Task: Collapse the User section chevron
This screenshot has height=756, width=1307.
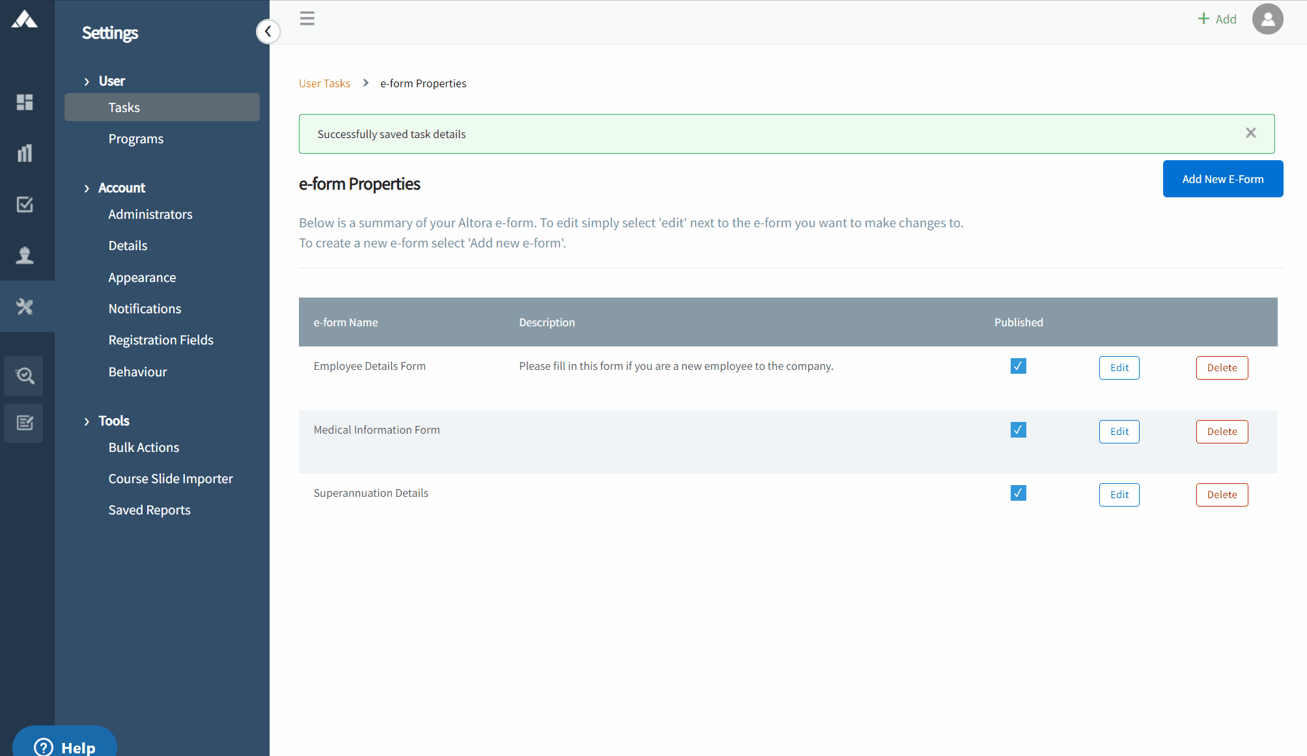Action: tap(87, 81)
